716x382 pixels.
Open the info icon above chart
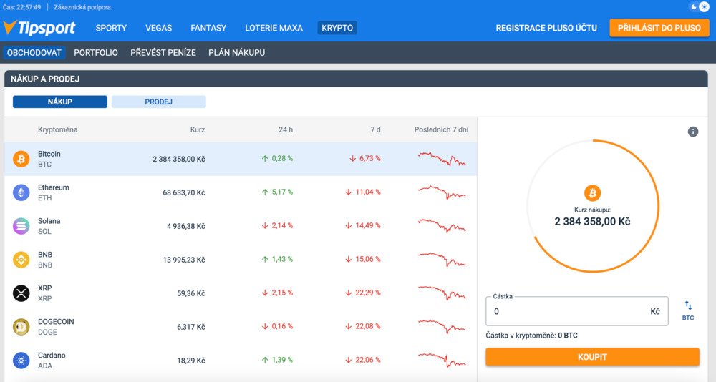pos(692,132)
